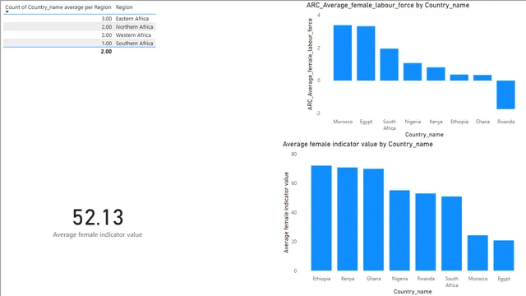Click the 52.13 card value

pyautogui.click(x=98, y=217)
